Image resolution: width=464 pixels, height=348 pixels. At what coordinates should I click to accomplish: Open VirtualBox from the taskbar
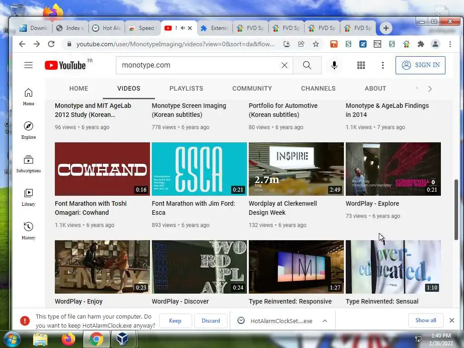[x=122, y=339]
